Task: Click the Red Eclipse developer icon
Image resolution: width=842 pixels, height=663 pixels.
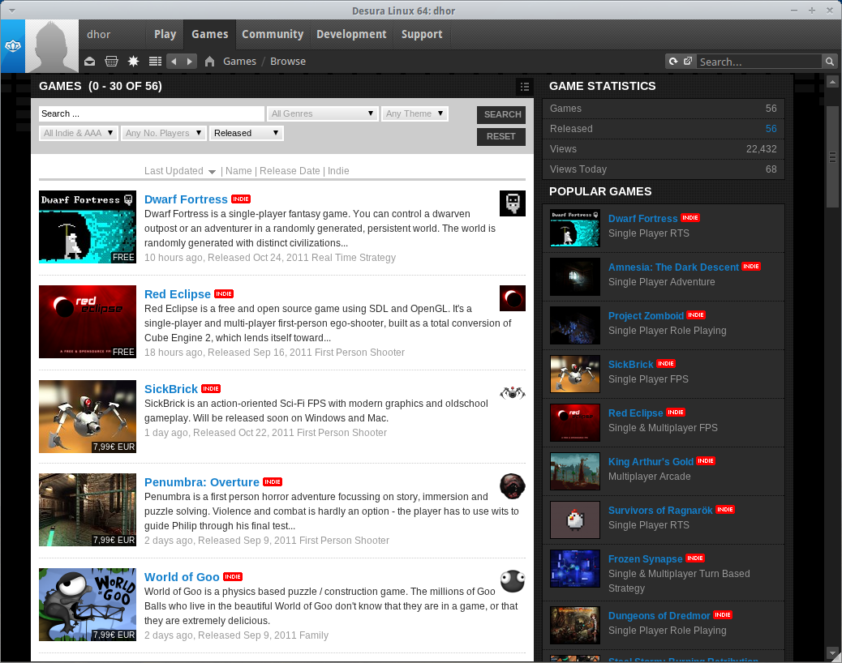Action: (x=513, y=298)
